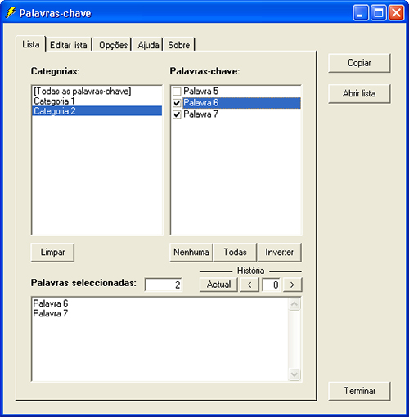This screenshot has width=409, height=417.
Task: Click the Inverter selection button
Action: [280, 252]
